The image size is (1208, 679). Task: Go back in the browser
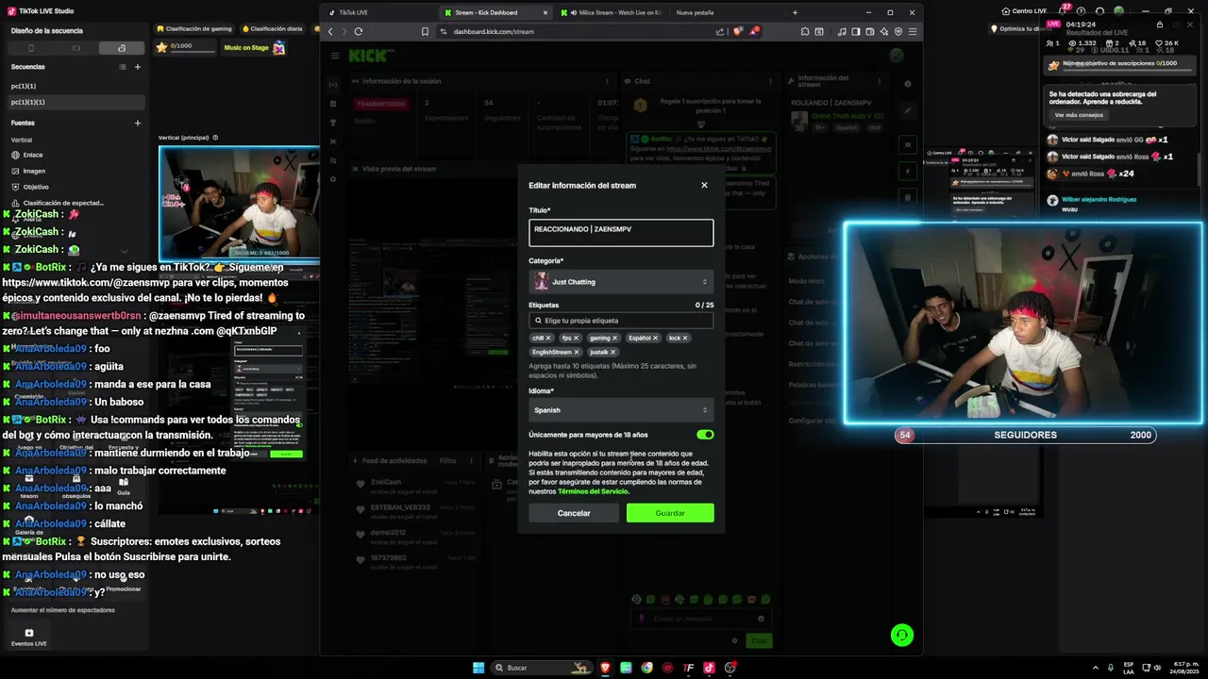point(330,31)
